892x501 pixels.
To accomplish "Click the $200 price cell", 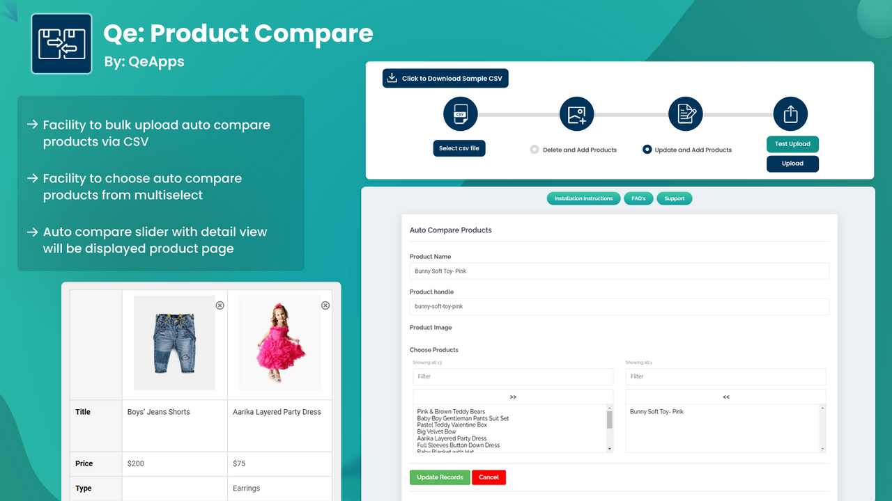I will (x=174, y=463).
